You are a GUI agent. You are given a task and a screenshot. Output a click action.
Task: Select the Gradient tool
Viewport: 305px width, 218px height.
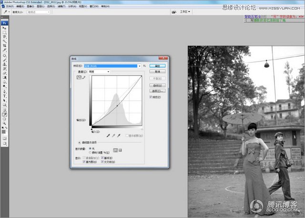pos(4,77)
